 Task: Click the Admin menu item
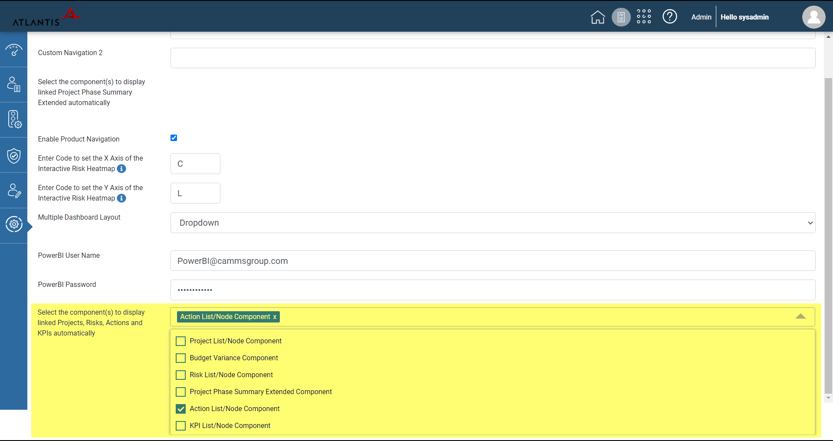[701, 17]
